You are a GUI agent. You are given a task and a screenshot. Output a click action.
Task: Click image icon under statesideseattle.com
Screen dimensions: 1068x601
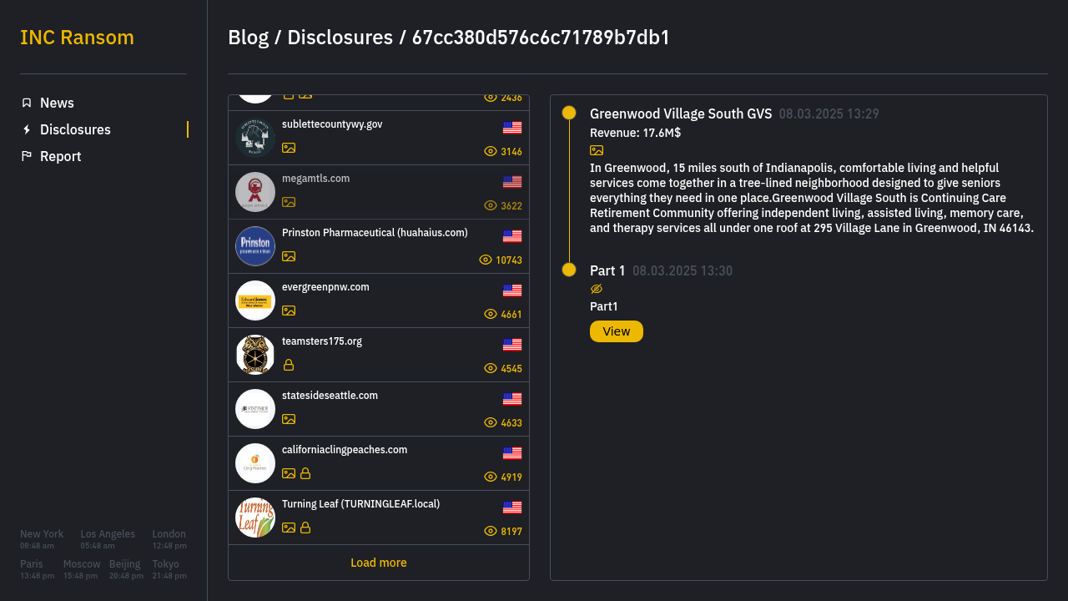pos(289,419)
